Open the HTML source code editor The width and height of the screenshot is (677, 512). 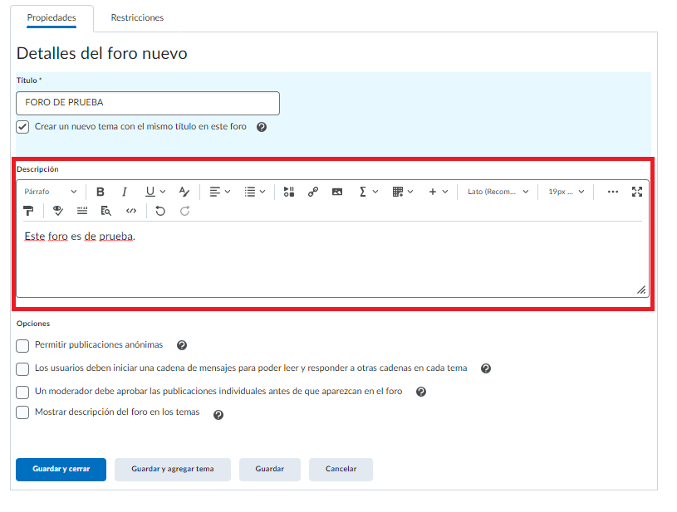click(x=131, y=211)
